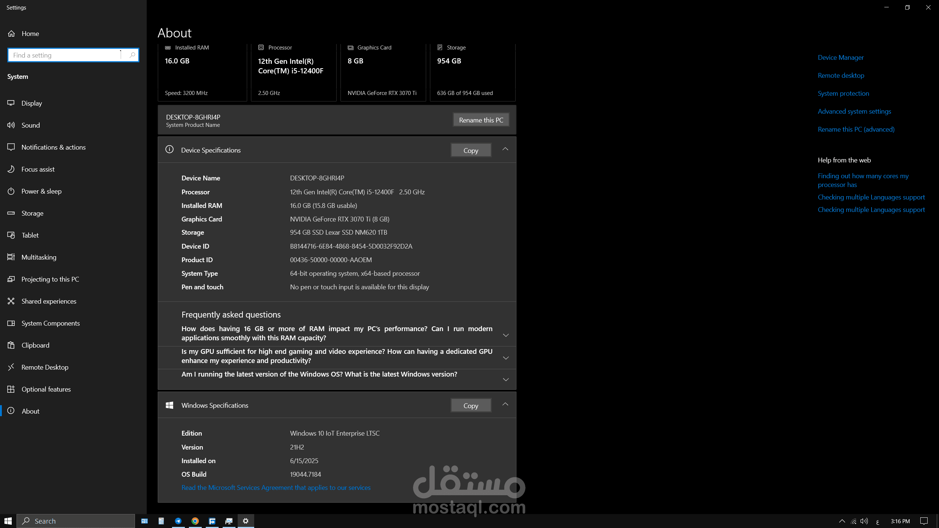Screen dimensions: 939x528
Task: Expand the 16 GB RAM performance question
Action: click(506, 335)
